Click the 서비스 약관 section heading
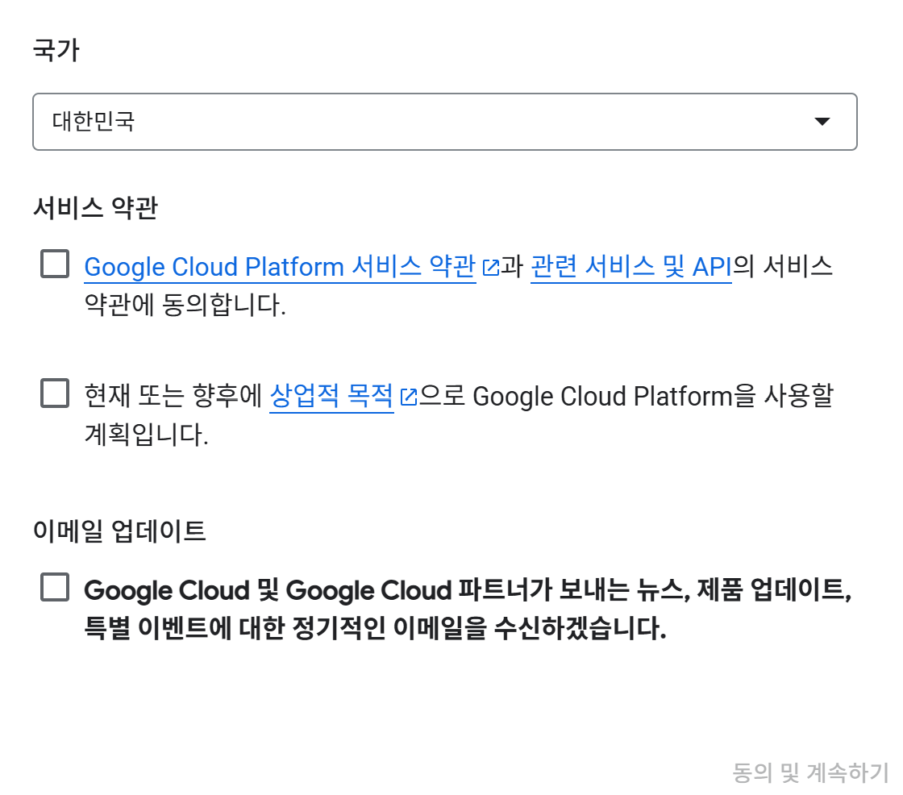Viewport: 903px width, 795px height. tap(95, 207)
